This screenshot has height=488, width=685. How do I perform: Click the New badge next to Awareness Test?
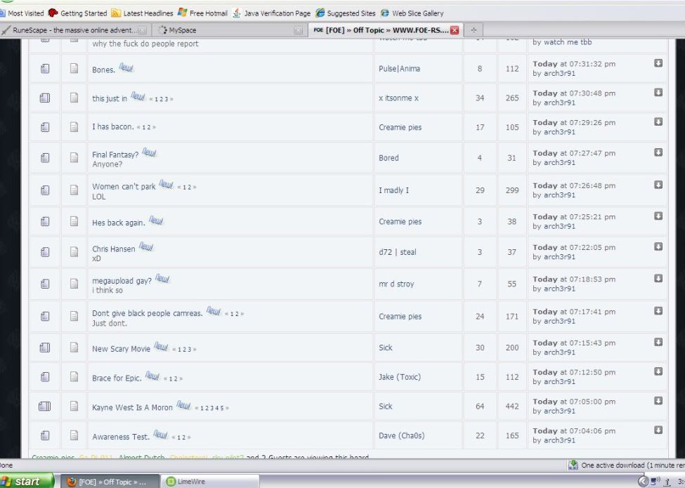(160, 435)
